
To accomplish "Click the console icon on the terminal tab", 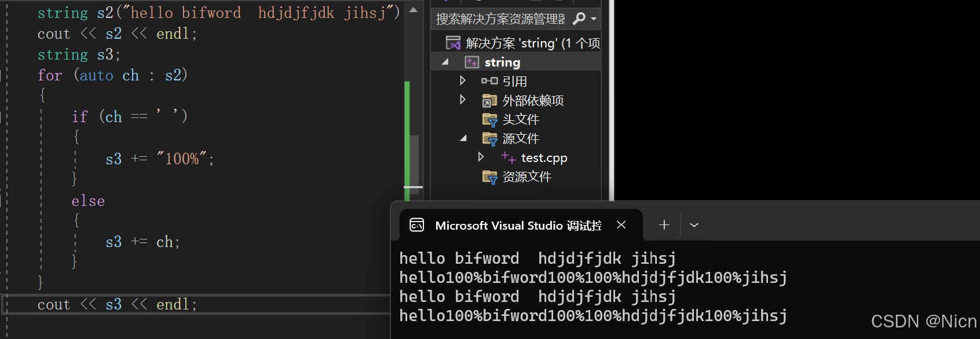I will 416,225.
